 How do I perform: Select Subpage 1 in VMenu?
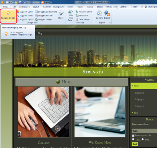click(139, 93)
